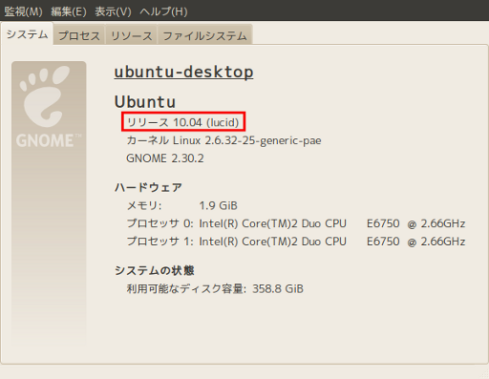Open the 編集(E) menu
Viewport: 489px width, 379px height.
(69, 11)
